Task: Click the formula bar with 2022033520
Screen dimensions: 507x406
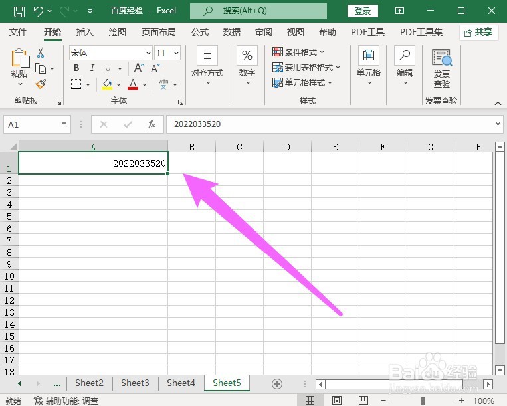Action: pos(330,124)
